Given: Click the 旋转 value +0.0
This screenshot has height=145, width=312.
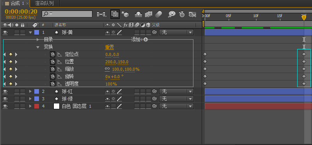Looking at the screenshot, I should pos(115,77).
